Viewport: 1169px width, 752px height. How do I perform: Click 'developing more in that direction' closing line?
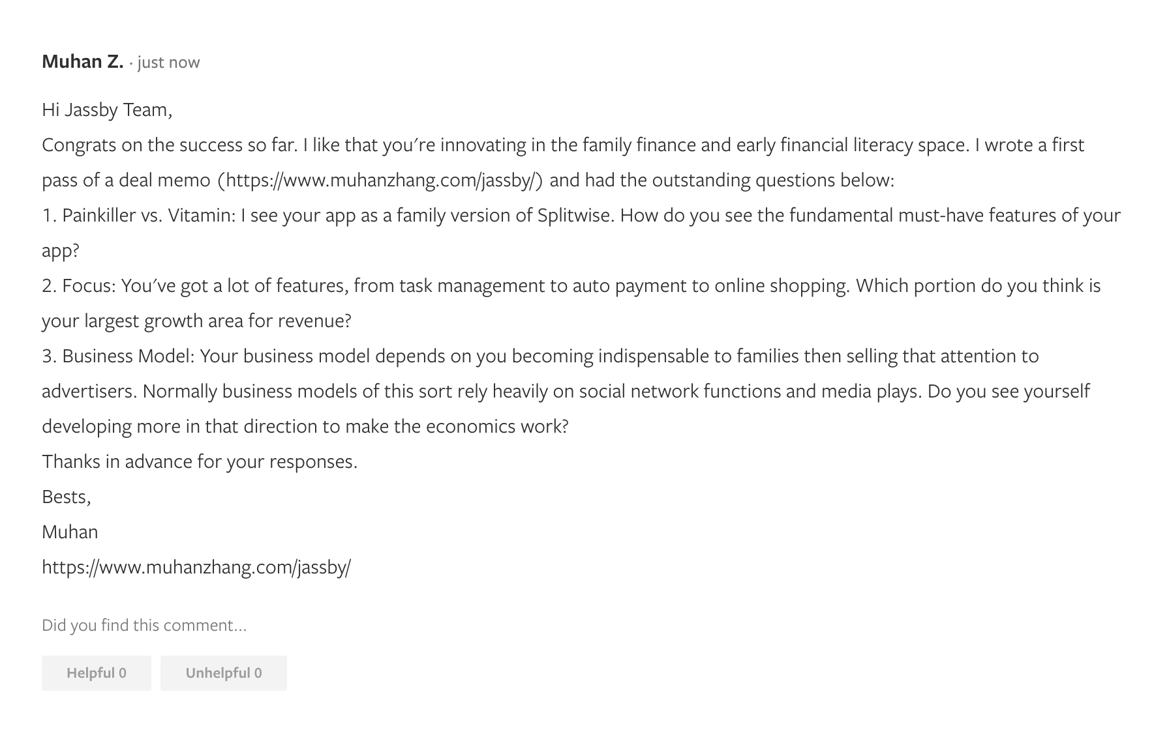[x=305, y=426]
